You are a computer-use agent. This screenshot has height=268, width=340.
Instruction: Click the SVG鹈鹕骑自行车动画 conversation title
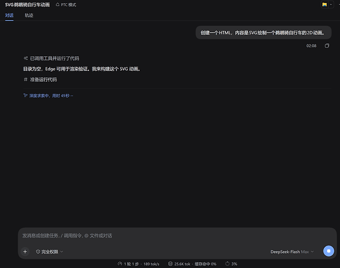click(27, 5)
